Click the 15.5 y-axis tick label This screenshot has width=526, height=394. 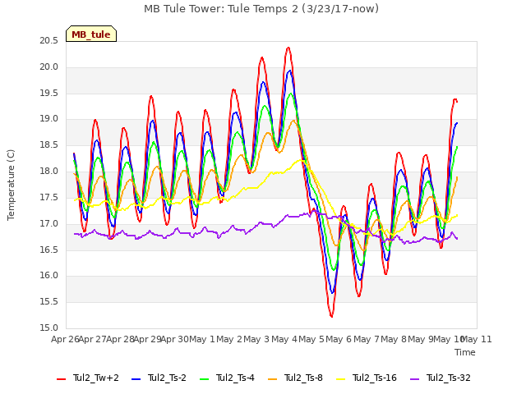[49, 301]
